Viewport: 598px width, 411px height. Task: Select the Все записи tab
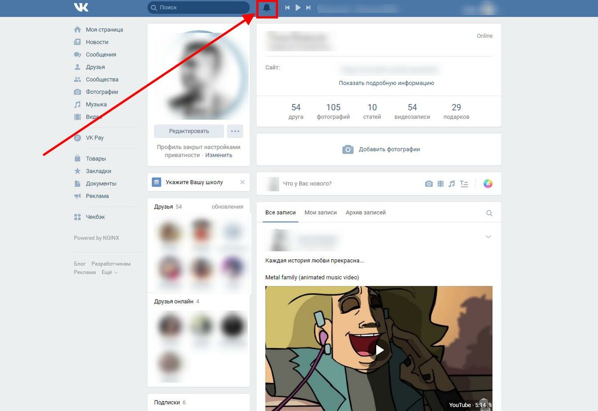pyautogui.click(x=281, y=212)
